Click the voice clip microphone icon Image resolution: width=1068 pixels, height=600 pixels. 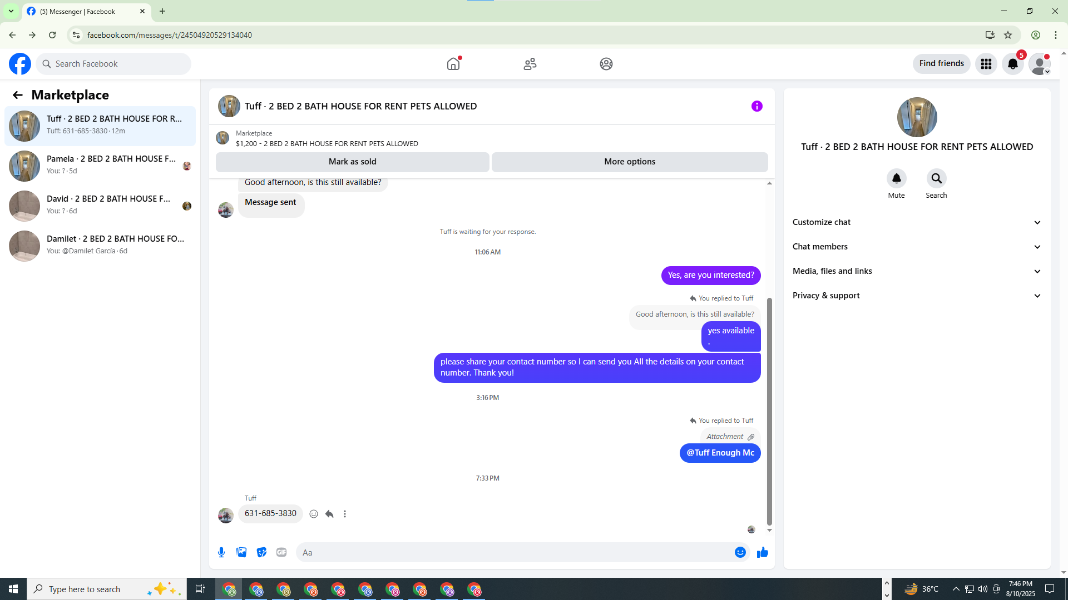point(221,552)
